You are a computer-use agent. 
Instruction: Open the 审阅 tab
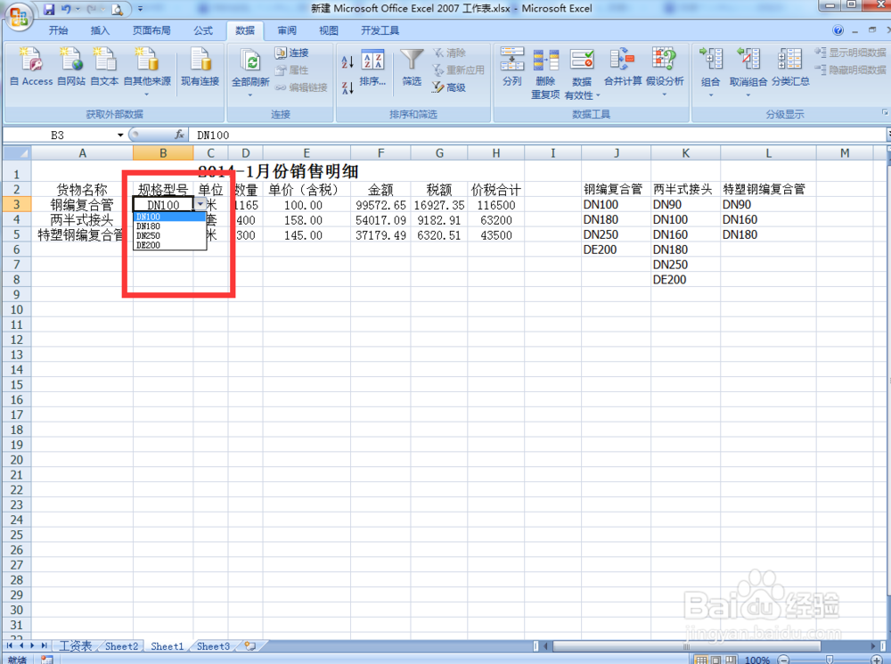pyautogui.click(x=287, y=30)
